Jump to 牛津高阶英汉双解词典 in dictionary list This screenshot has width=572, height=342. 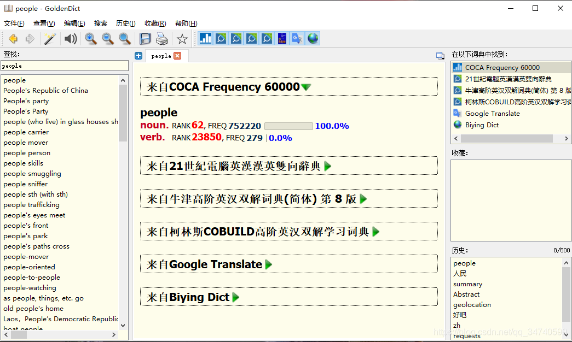pos(511,90)
